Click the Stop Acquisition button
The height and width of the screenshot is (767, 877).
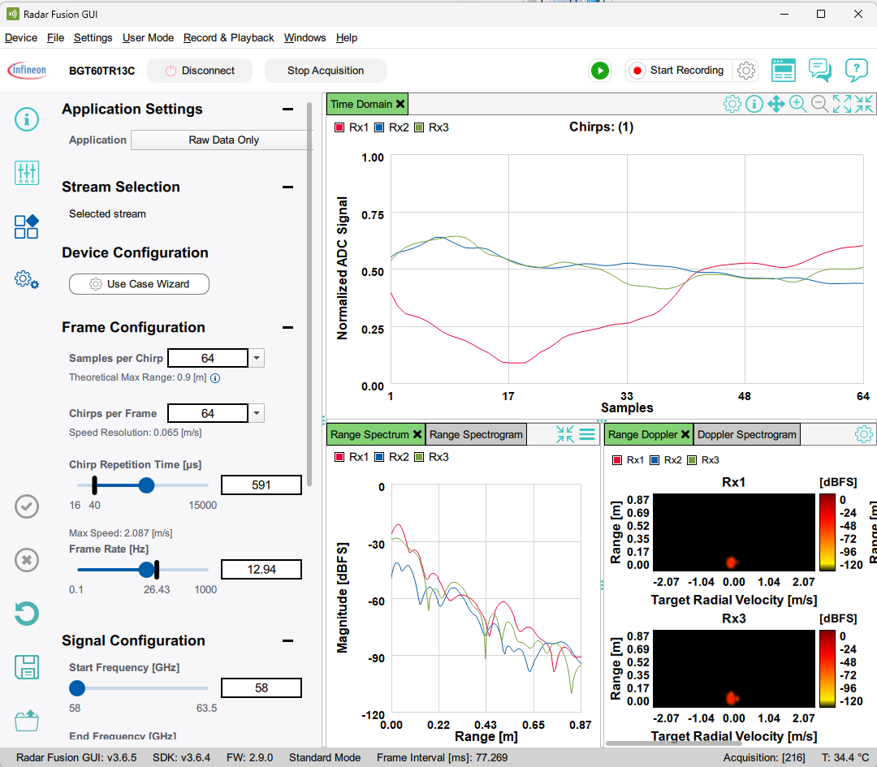pyautogui.click(x=326, y=71)
